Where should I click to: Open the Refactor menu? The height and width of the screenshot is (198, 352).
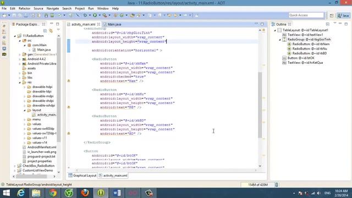pyautogui.click(x=24, y=8)
